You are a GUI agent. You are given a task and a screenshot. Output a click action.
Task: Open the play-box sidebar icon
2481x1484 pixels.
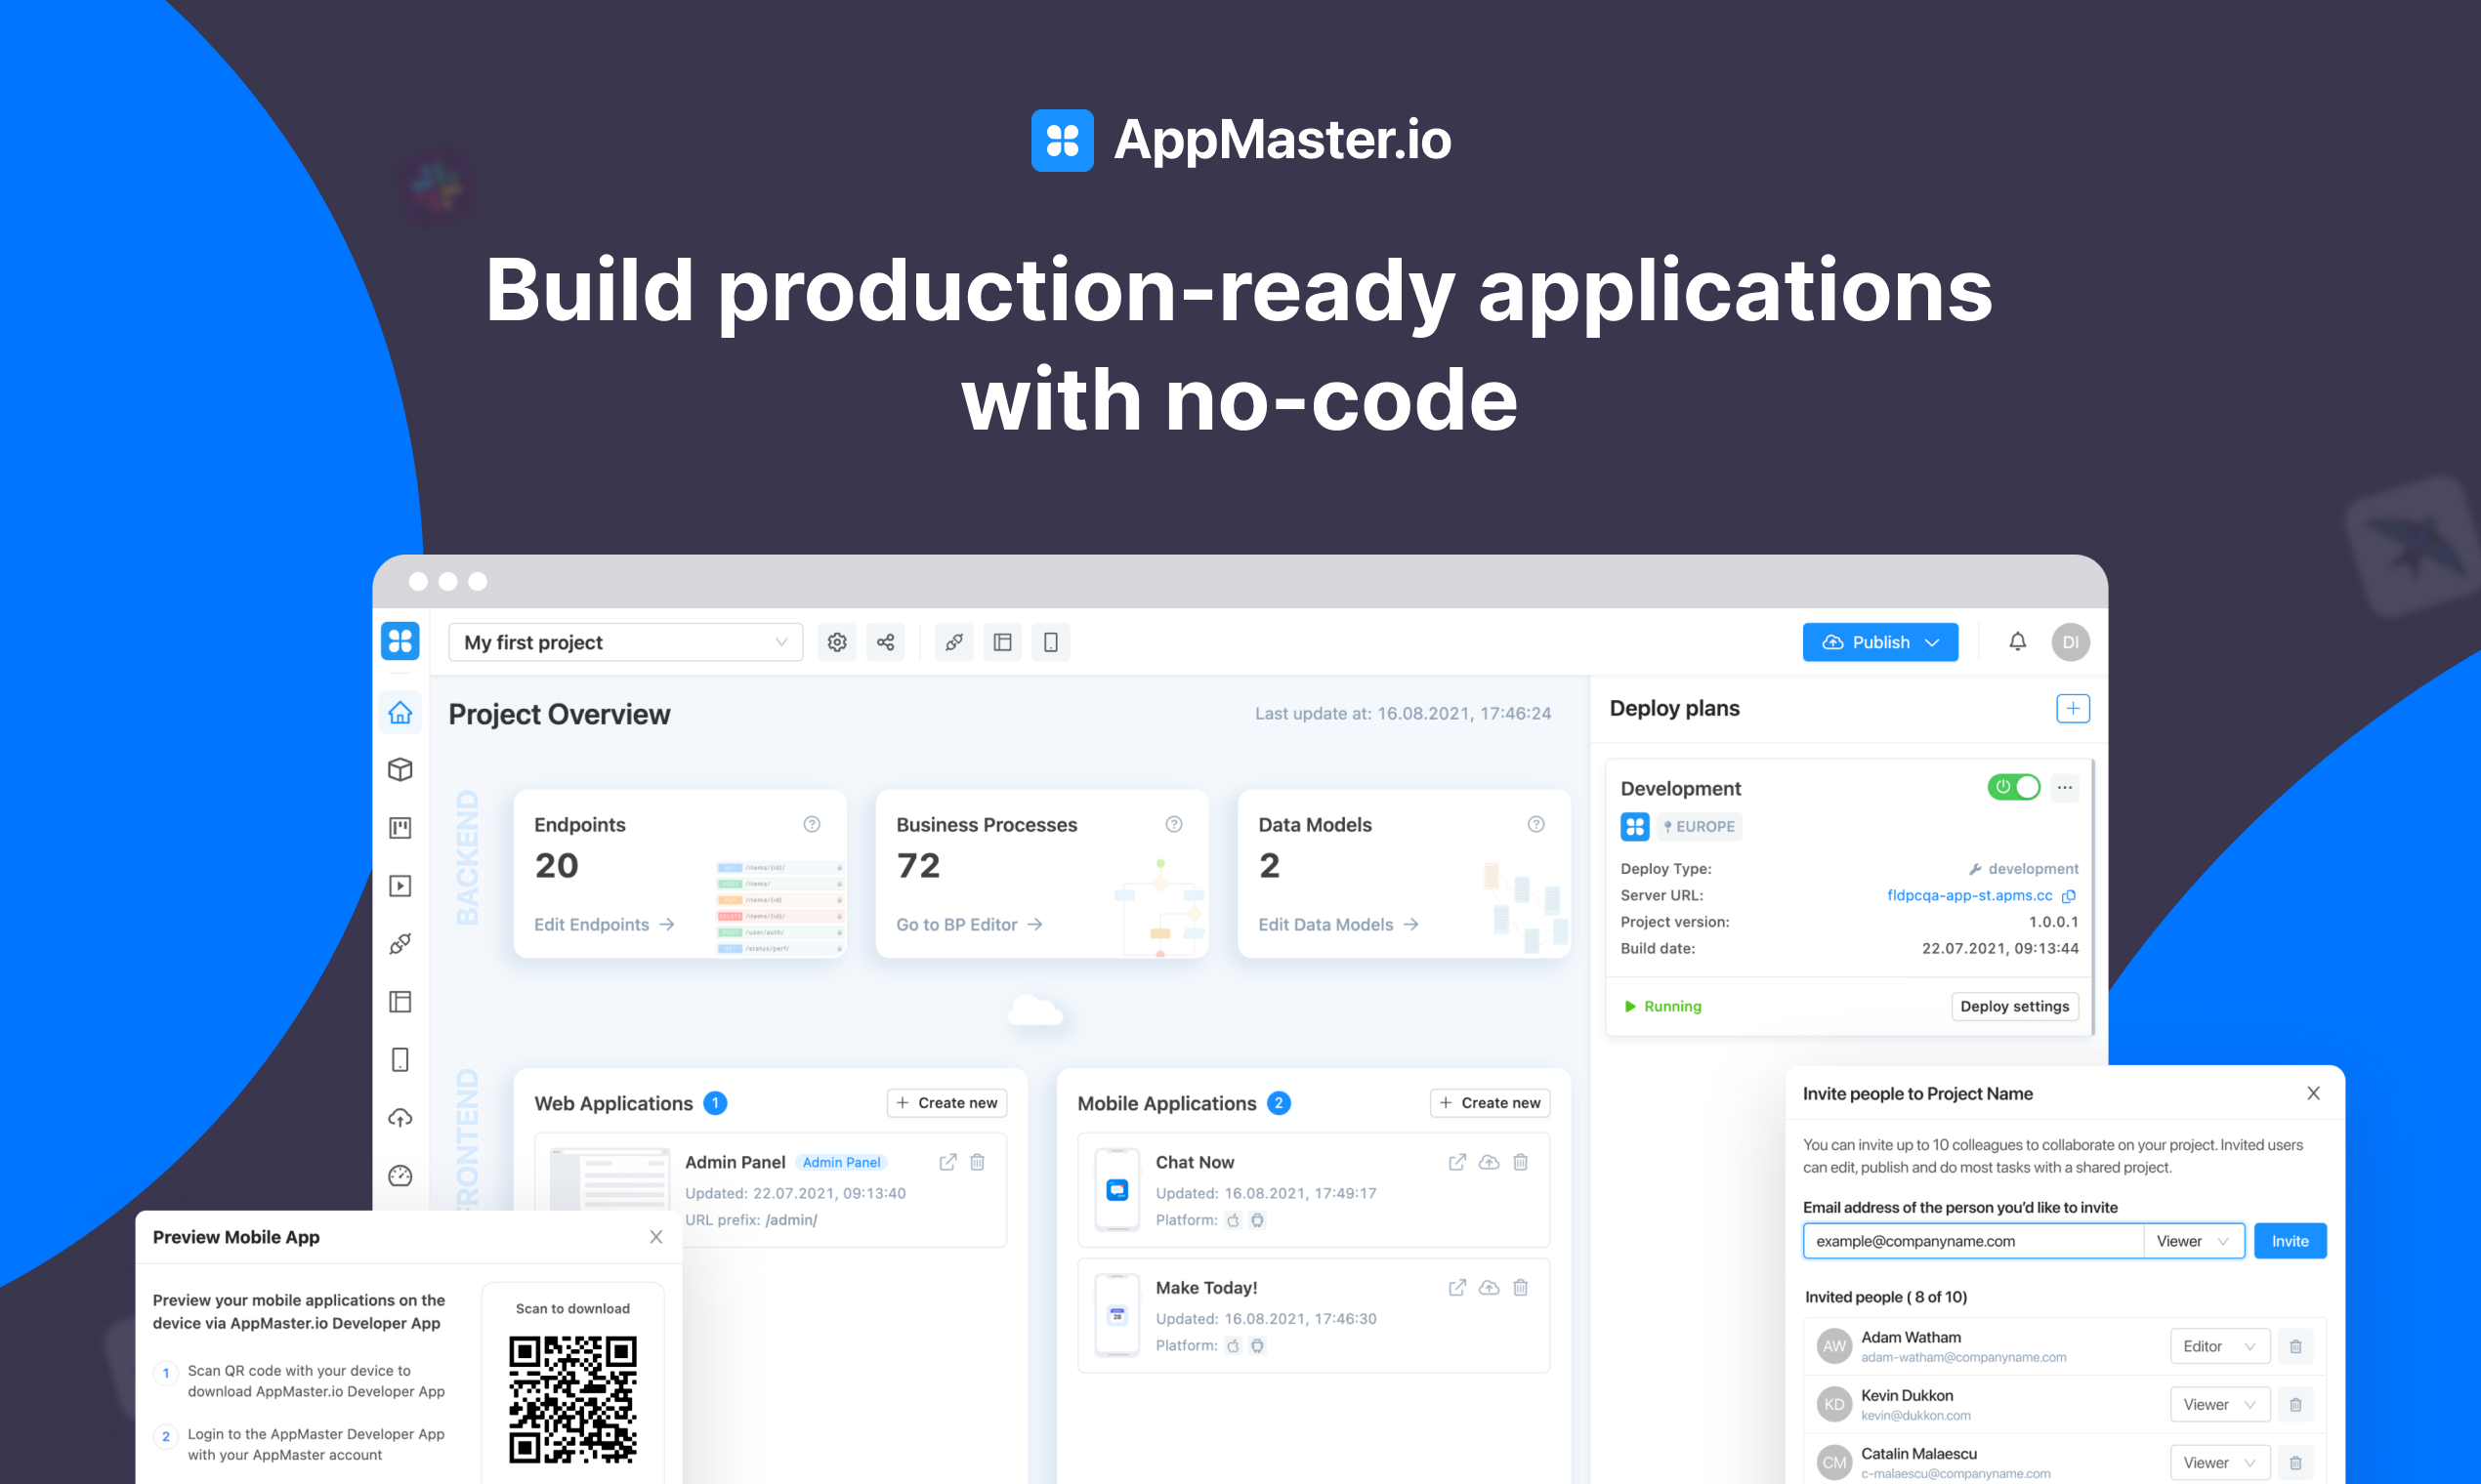click(400, 885)
